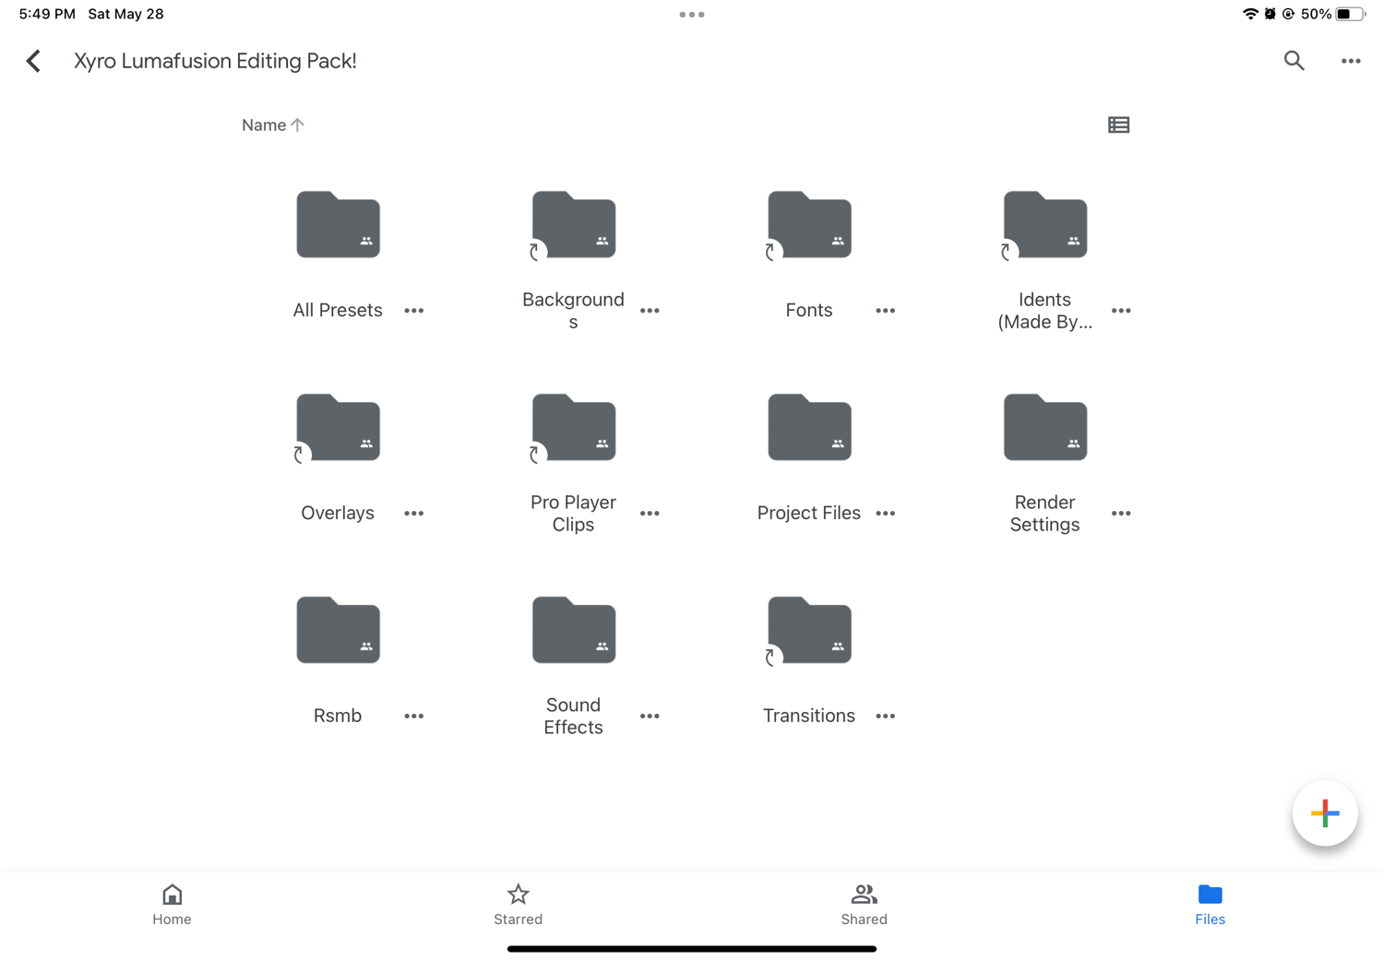
Task: Tap the Wi-Fi icon in status bar
Action: pos(1250,14)
